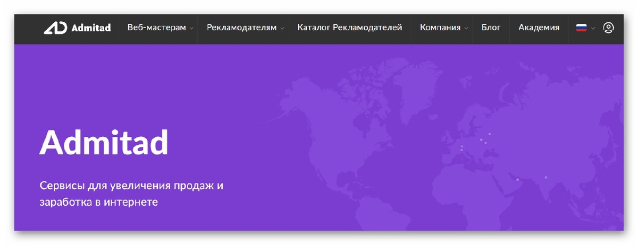Open the Компания menu
The width and height of the screenshot is (638, 245).
(440, 28)
